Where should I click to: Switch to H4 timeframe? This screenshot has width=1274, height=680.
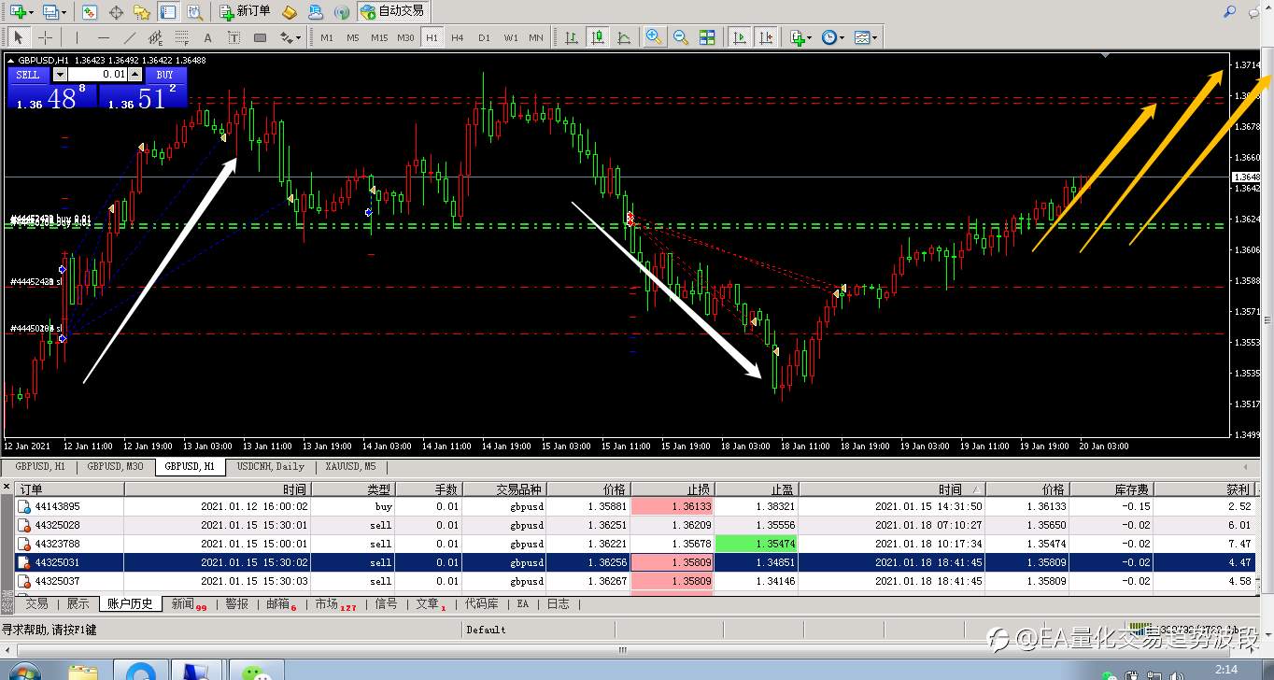pos(458,37)
